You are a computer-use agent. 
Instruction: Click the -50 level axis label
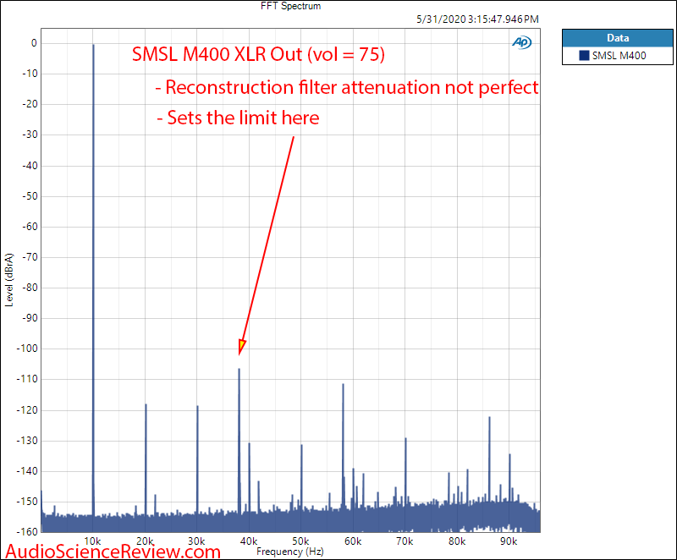[30, 196]
